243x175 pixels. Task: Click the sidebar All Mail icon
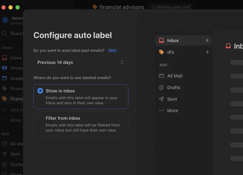point(5,144)
